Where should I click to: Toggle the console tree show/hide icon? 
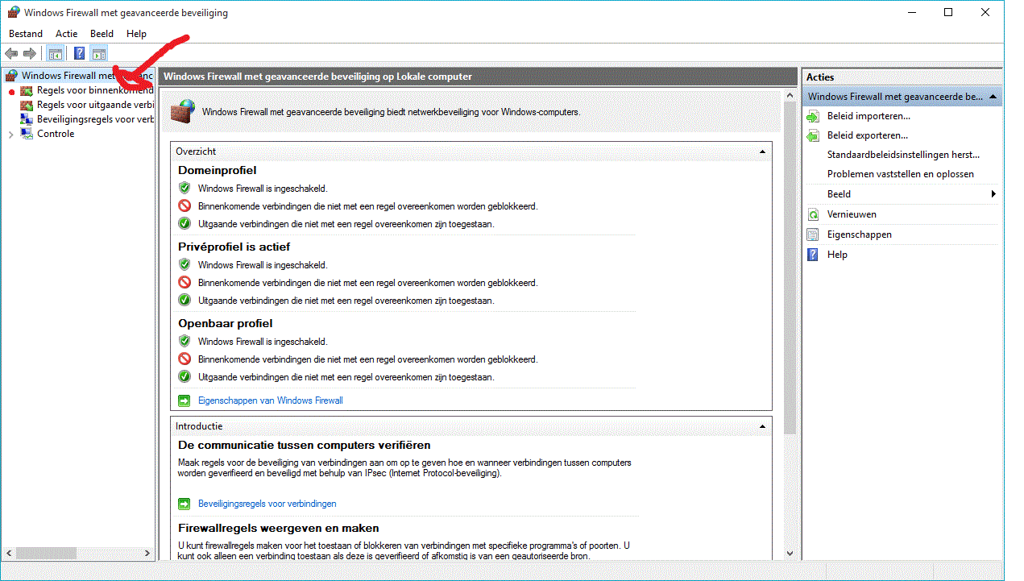click(x=55, y=54)
